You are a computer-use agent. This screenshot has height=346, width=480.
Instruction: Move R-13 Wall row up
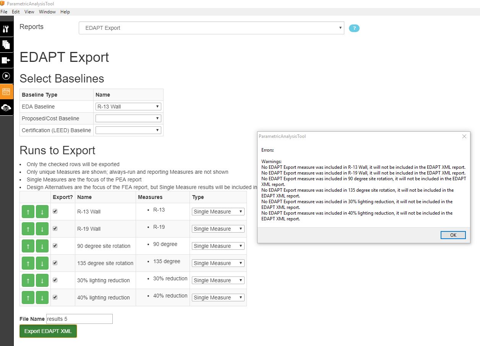click(x=28, y=212)
